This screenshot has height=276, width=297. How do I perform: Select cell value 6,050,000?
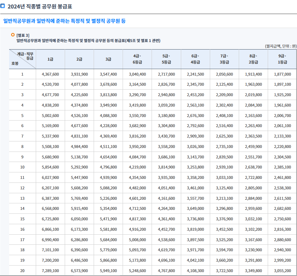(x=79, y=219)
